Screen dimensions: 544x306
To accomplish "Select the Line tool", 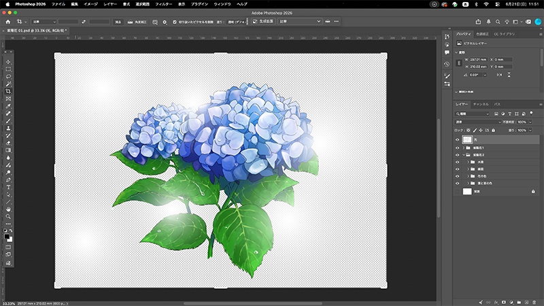I will (8, 202).
